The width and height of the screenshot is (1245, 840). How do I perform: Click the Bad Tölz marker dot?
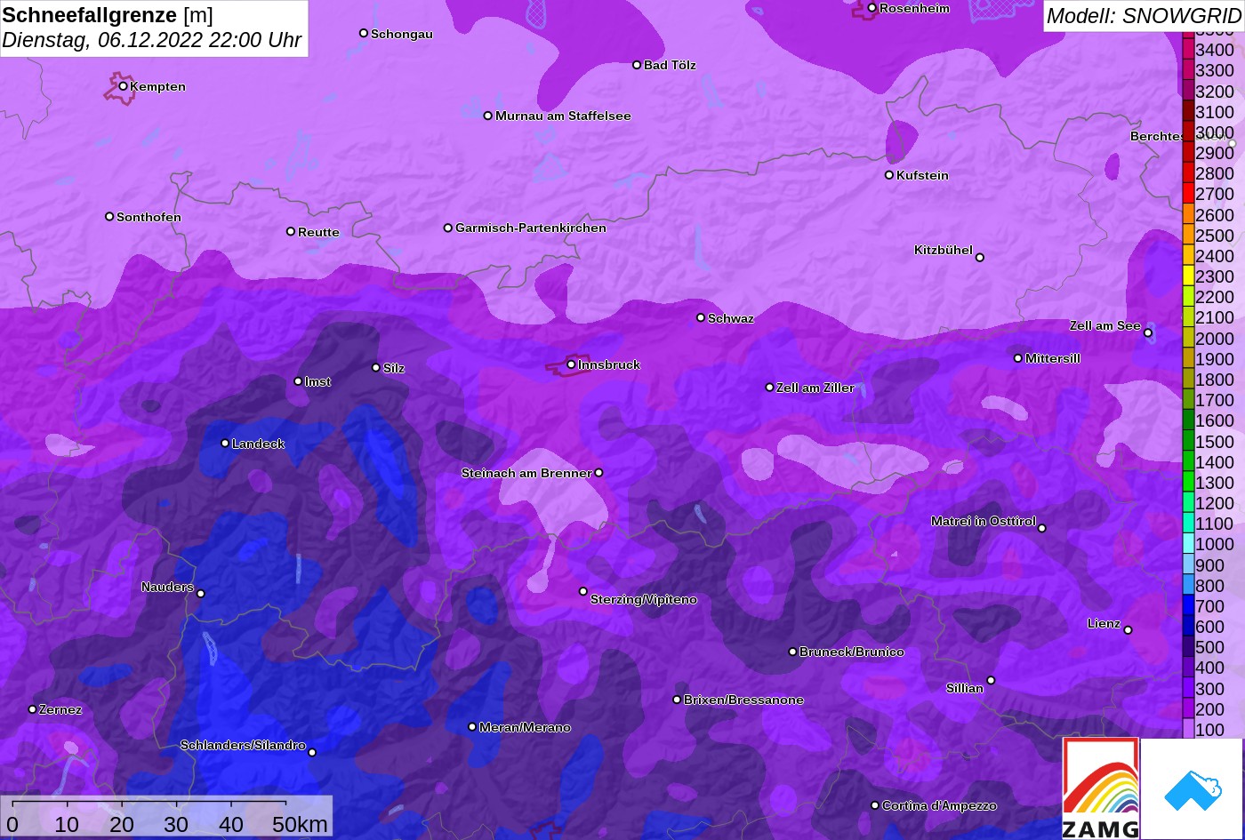(x=637, y=65)
